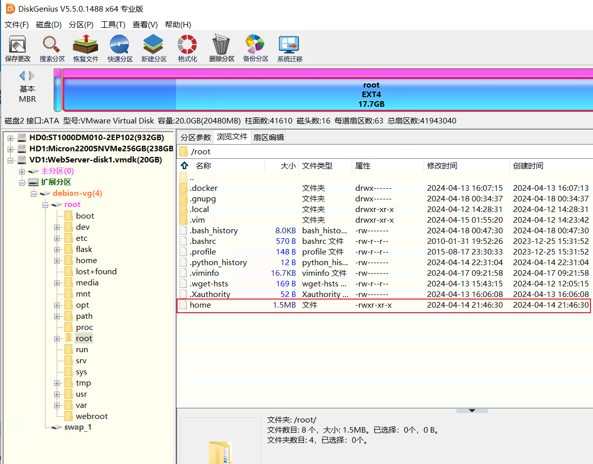Screen dimensions: 593x464
Task: Expand the HD0:ST1000DM010 disk node
Action: 11,138
